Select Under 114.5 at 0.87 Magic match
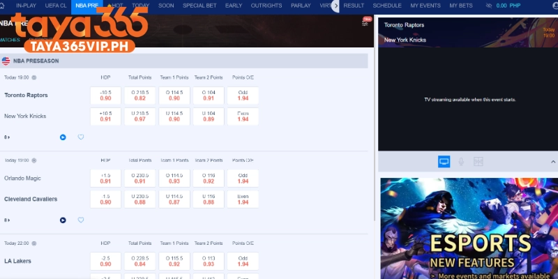558x279 pixels. (174, 199)
